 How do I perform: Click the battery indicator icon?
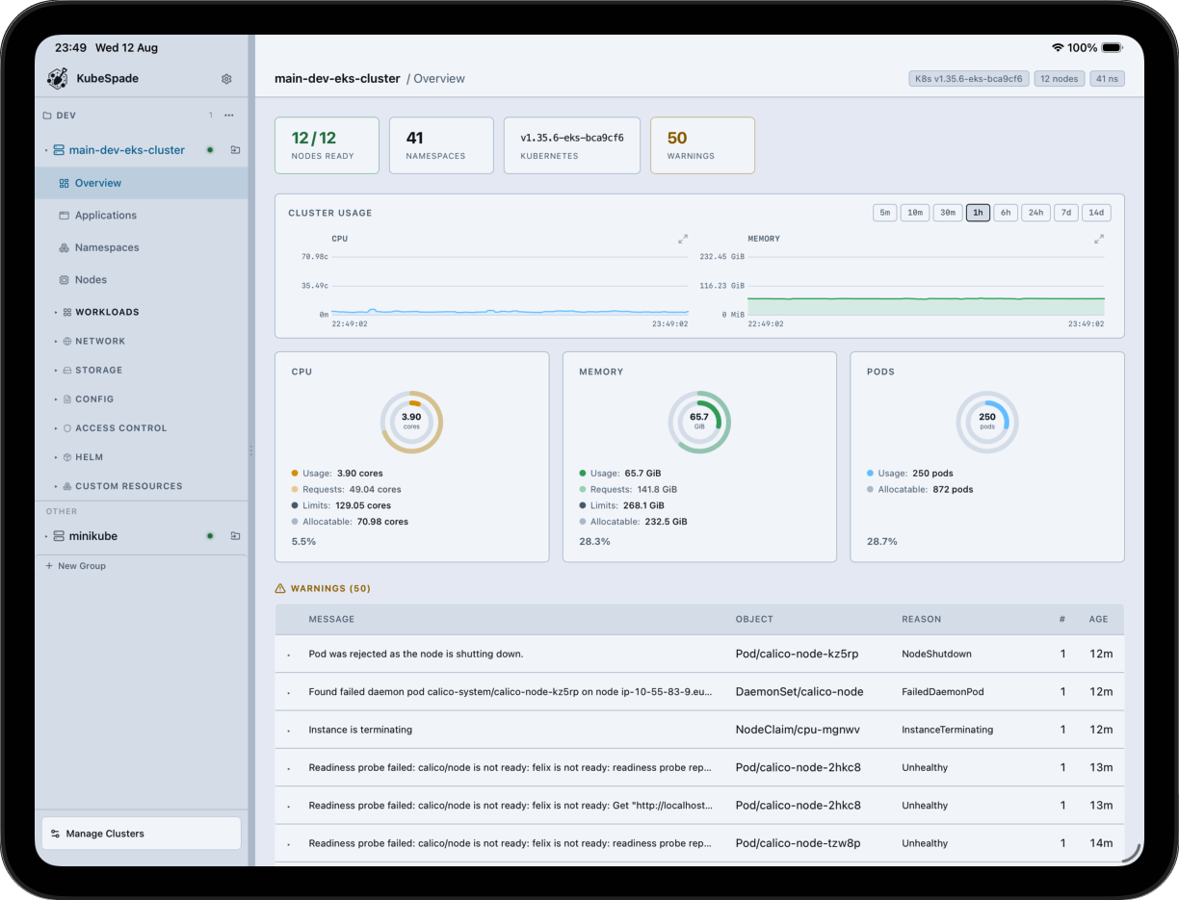(1112, 47)
